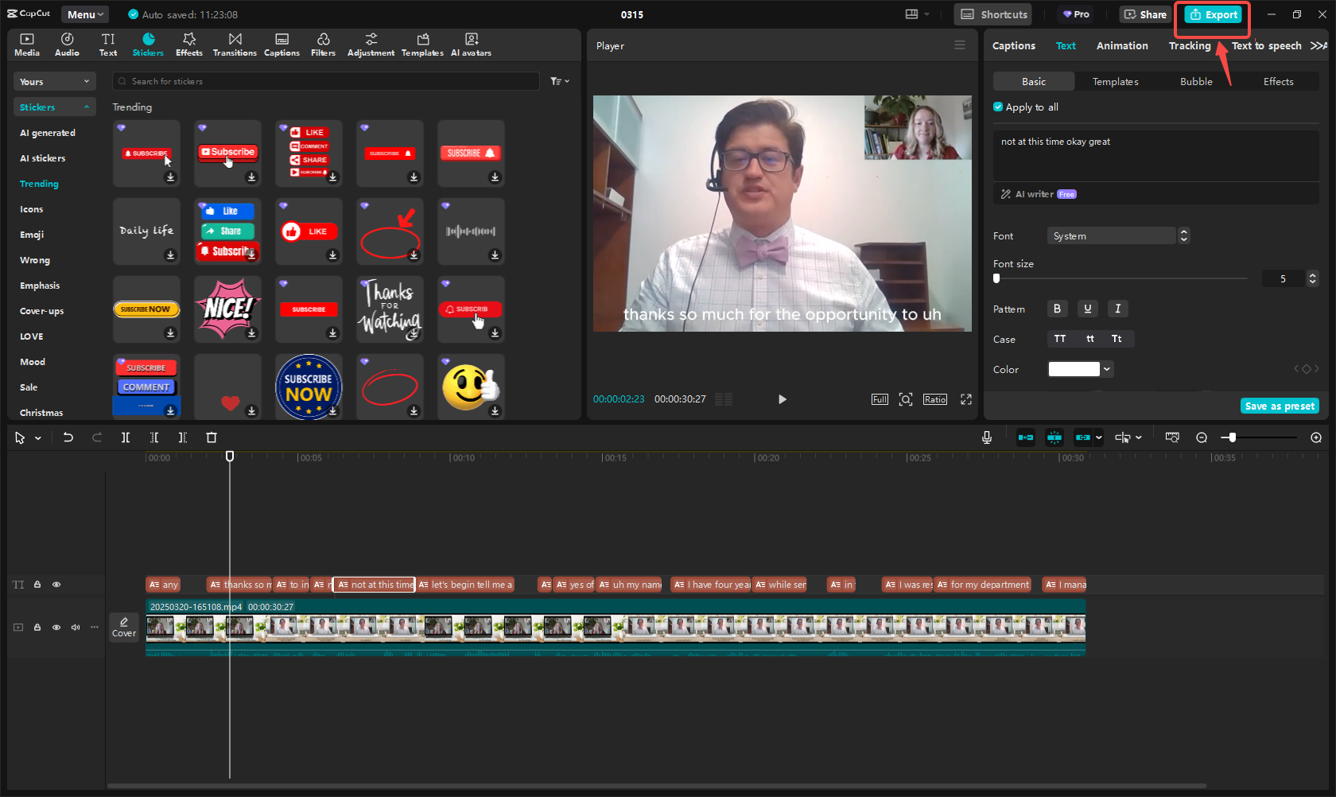Open the System font dropdown
The width and height of the screenshot is (1336, 797).
tap(1111, 235)
